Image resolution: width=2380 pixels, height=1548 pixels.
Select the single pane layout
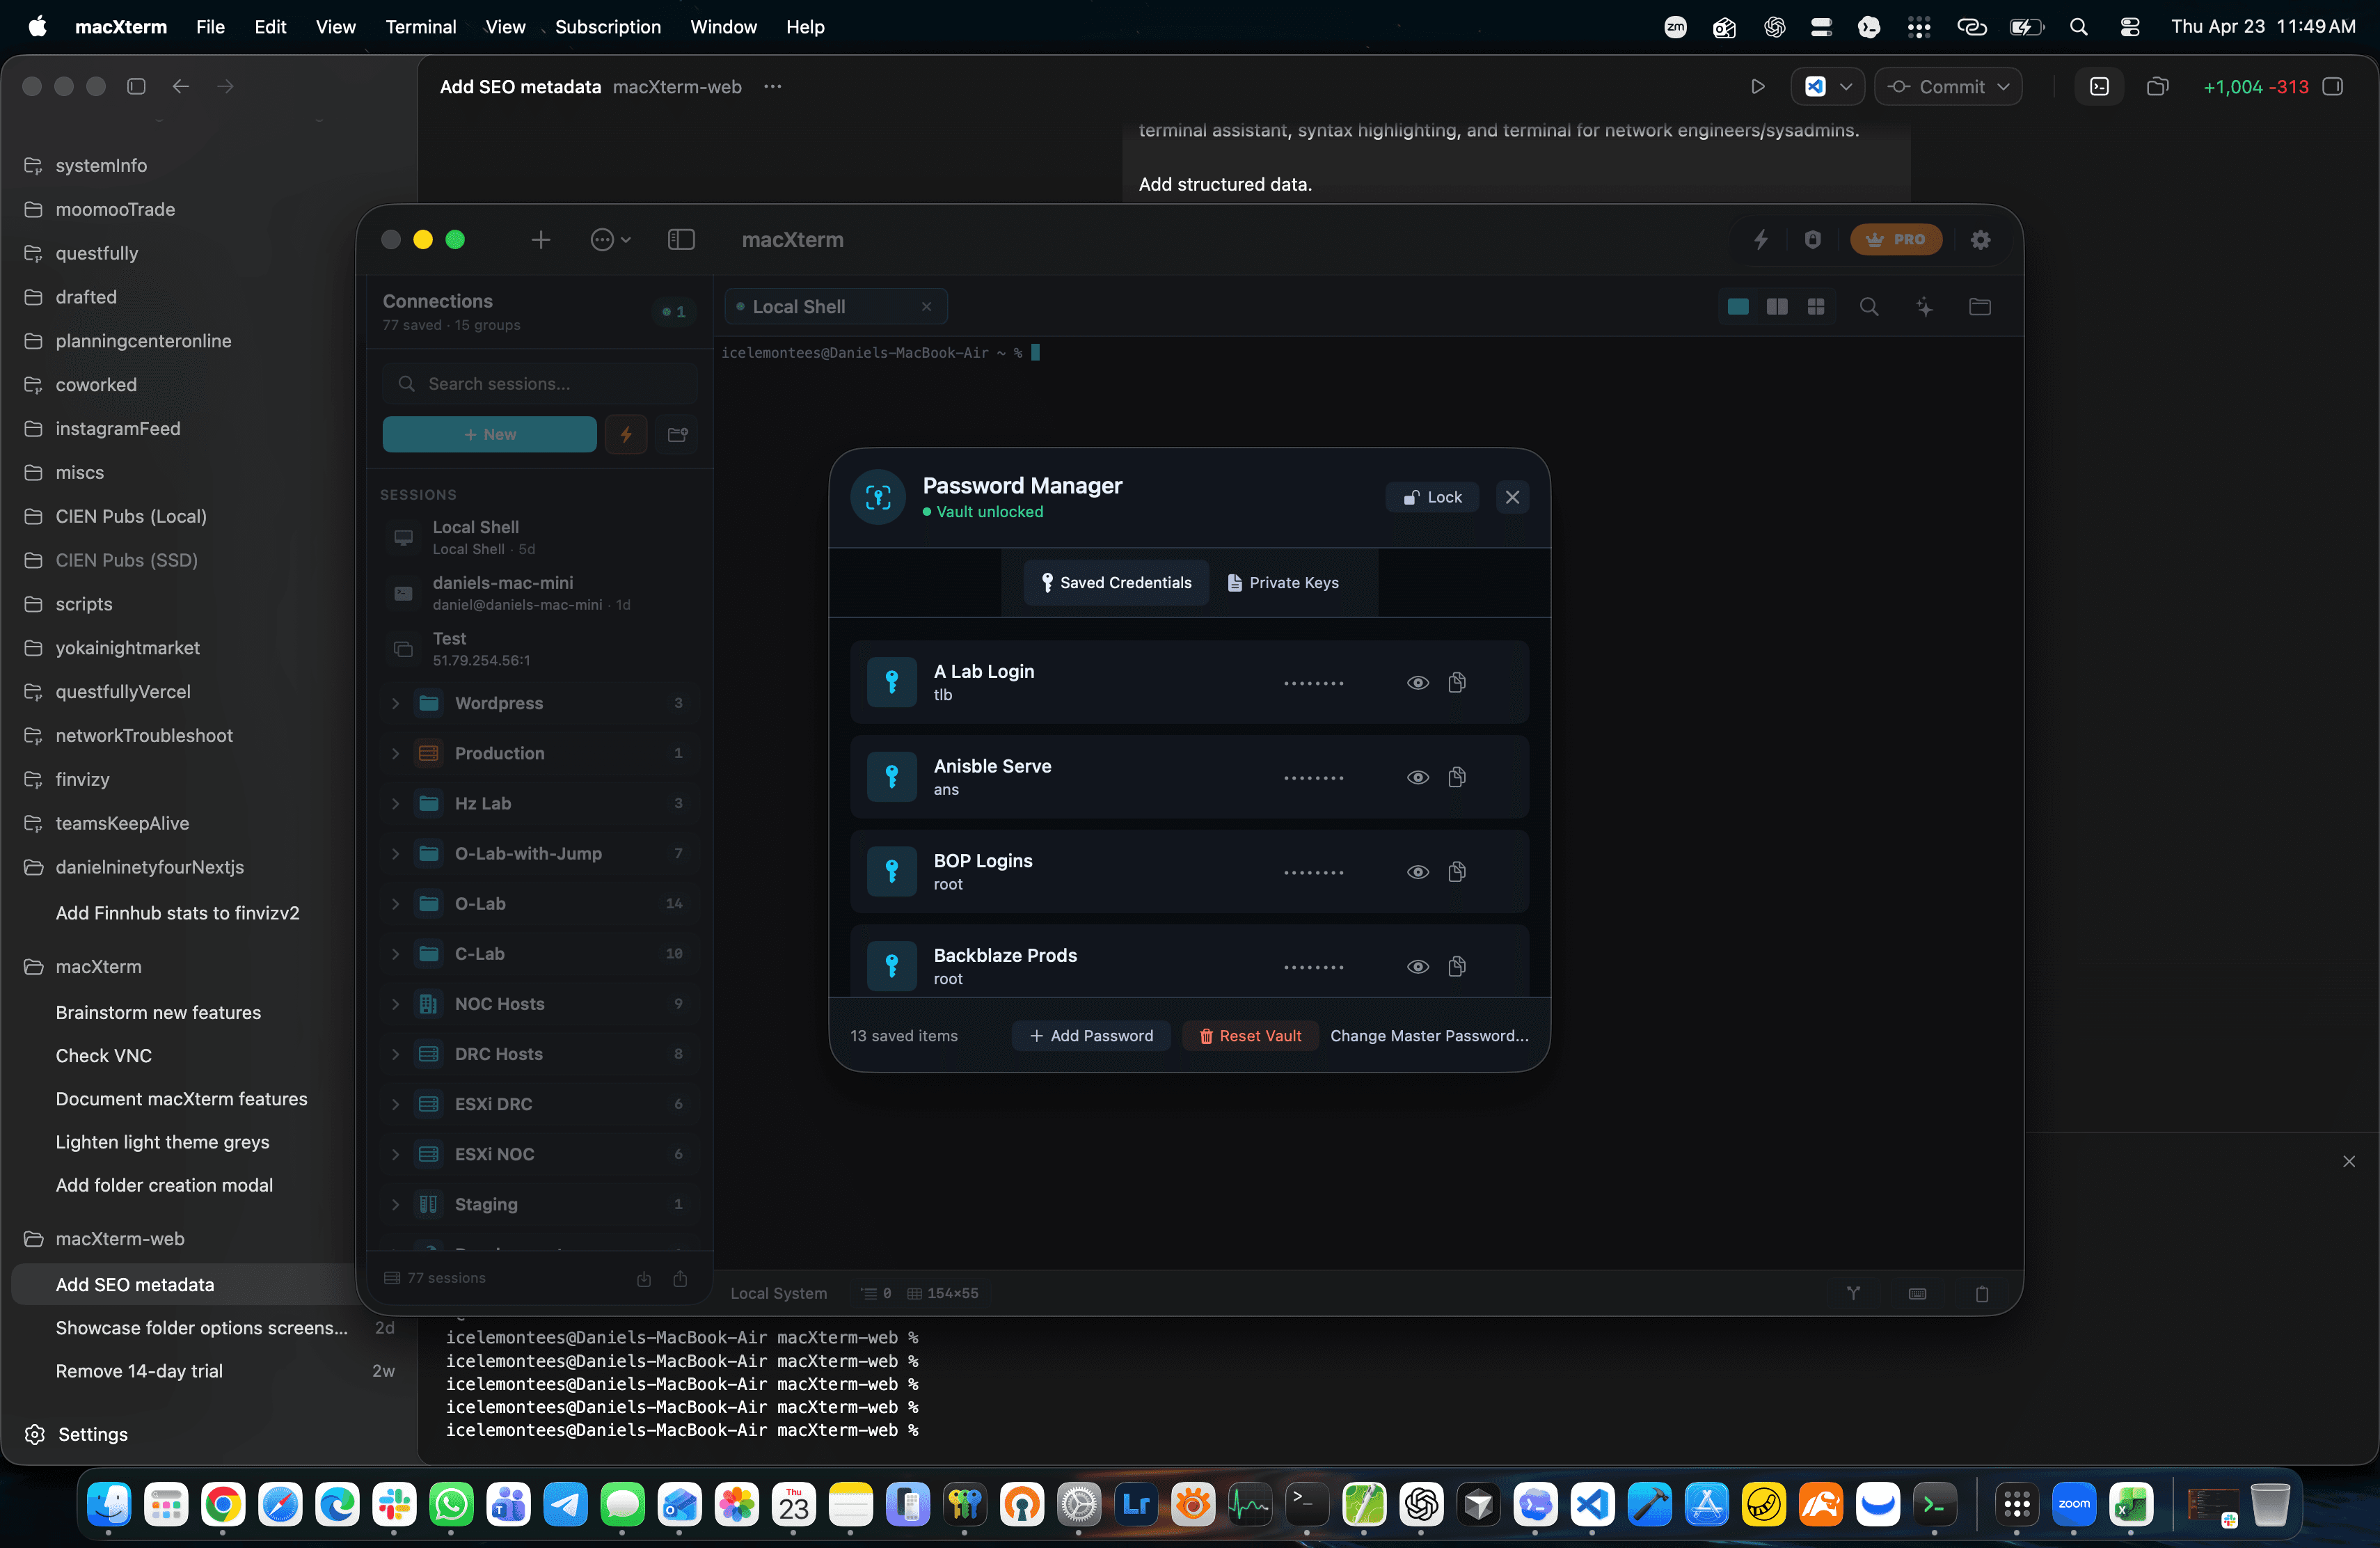1738,306
